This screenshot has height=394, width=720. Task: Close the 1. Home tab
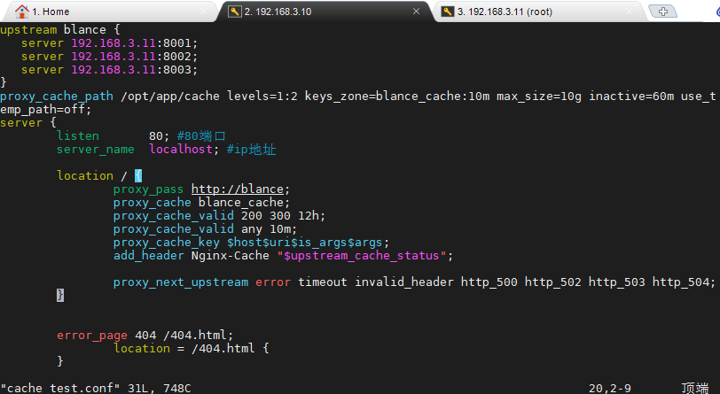pyautogui.click(x=203, y=12)
